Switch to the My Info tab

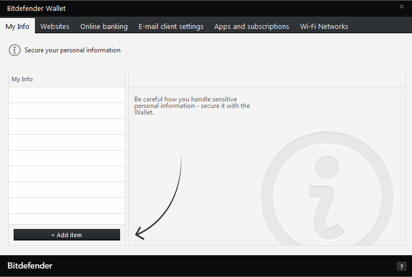click(17, 26)
